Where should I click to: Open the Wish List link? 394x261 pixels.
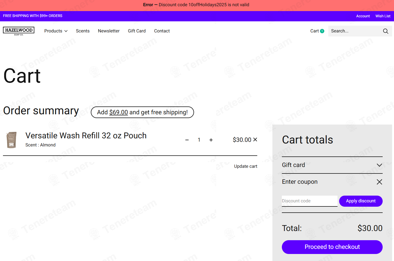pyautogui.click(x=383, y=16)
